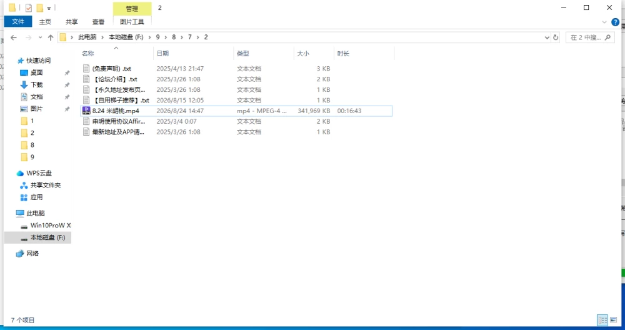Click the Back navigation arrow

pyautogui.click(x=14, y=37)
